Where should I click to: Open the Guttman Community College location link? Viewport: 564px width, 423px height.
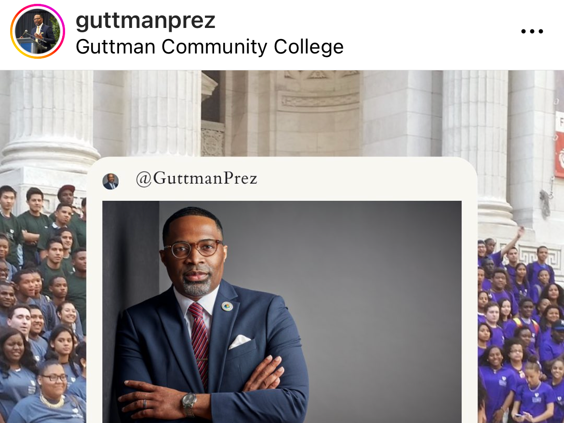[x=210, y=47]
